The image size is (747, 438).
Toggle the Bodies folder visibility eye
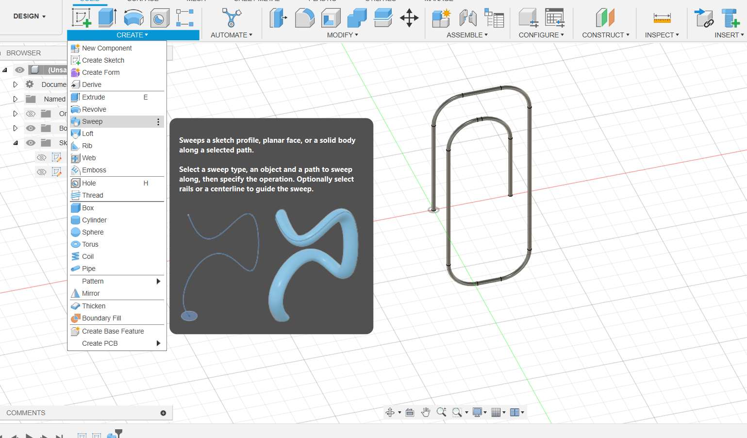tap(31, 128)
